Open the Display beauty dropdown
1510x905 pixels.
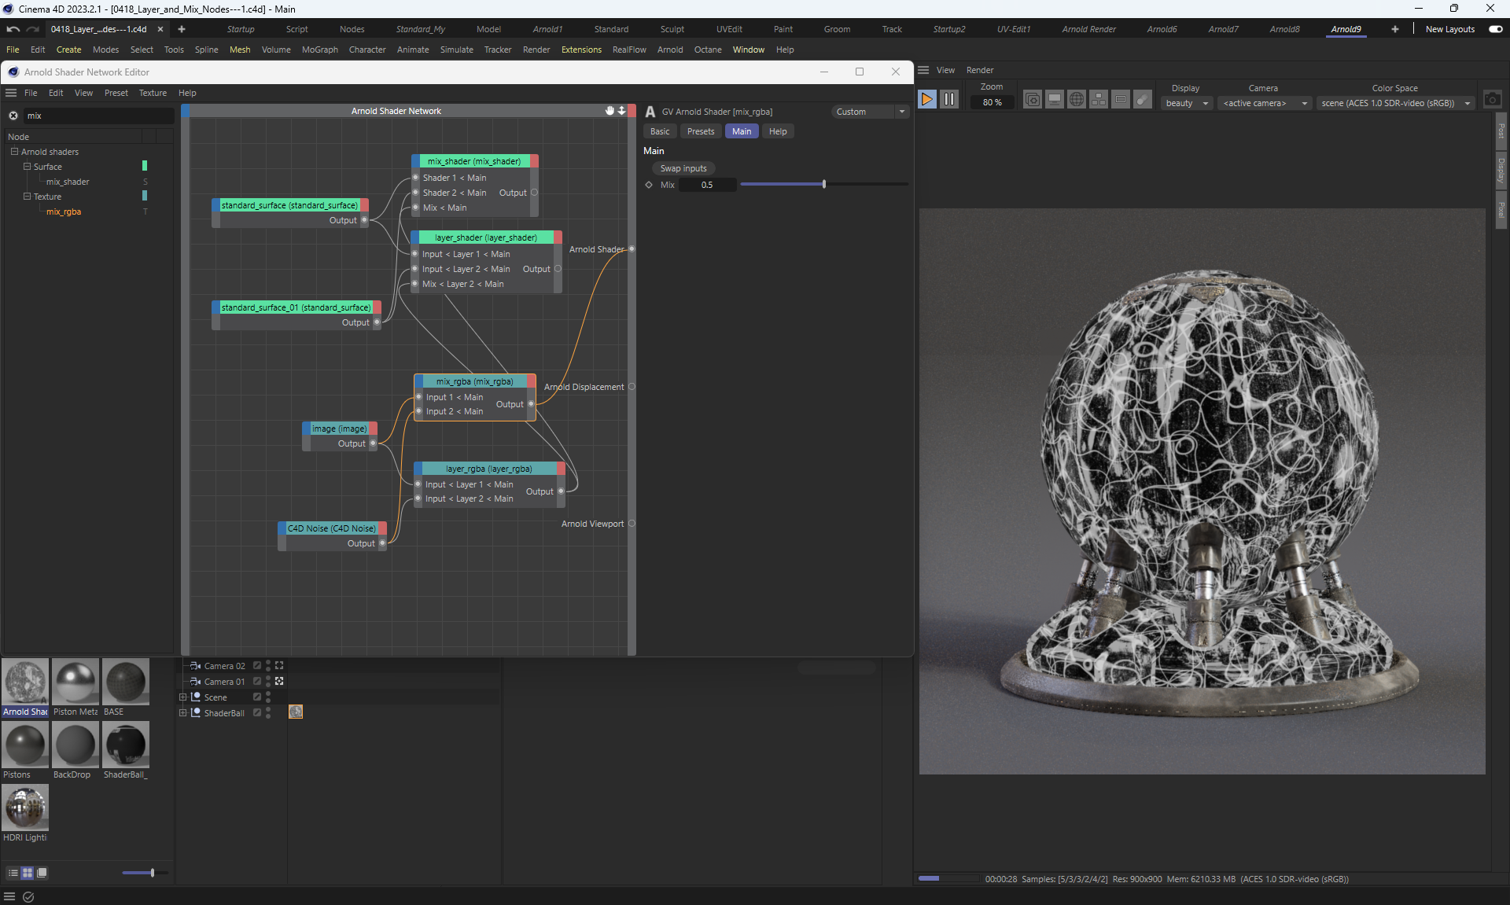click(x=1186, y=103)
